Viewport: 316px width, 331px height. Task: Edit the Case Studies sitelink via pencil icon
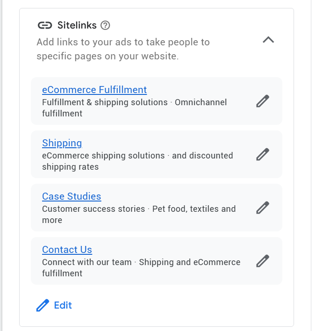click(263, 208)
